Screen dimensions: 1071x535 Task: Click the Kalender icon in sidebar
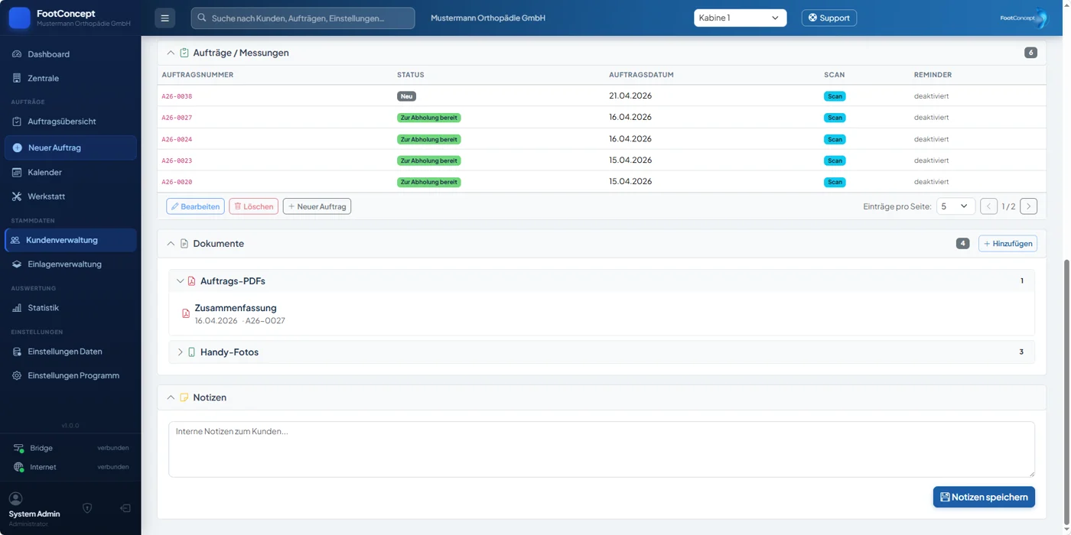click(x=17, y=173)
